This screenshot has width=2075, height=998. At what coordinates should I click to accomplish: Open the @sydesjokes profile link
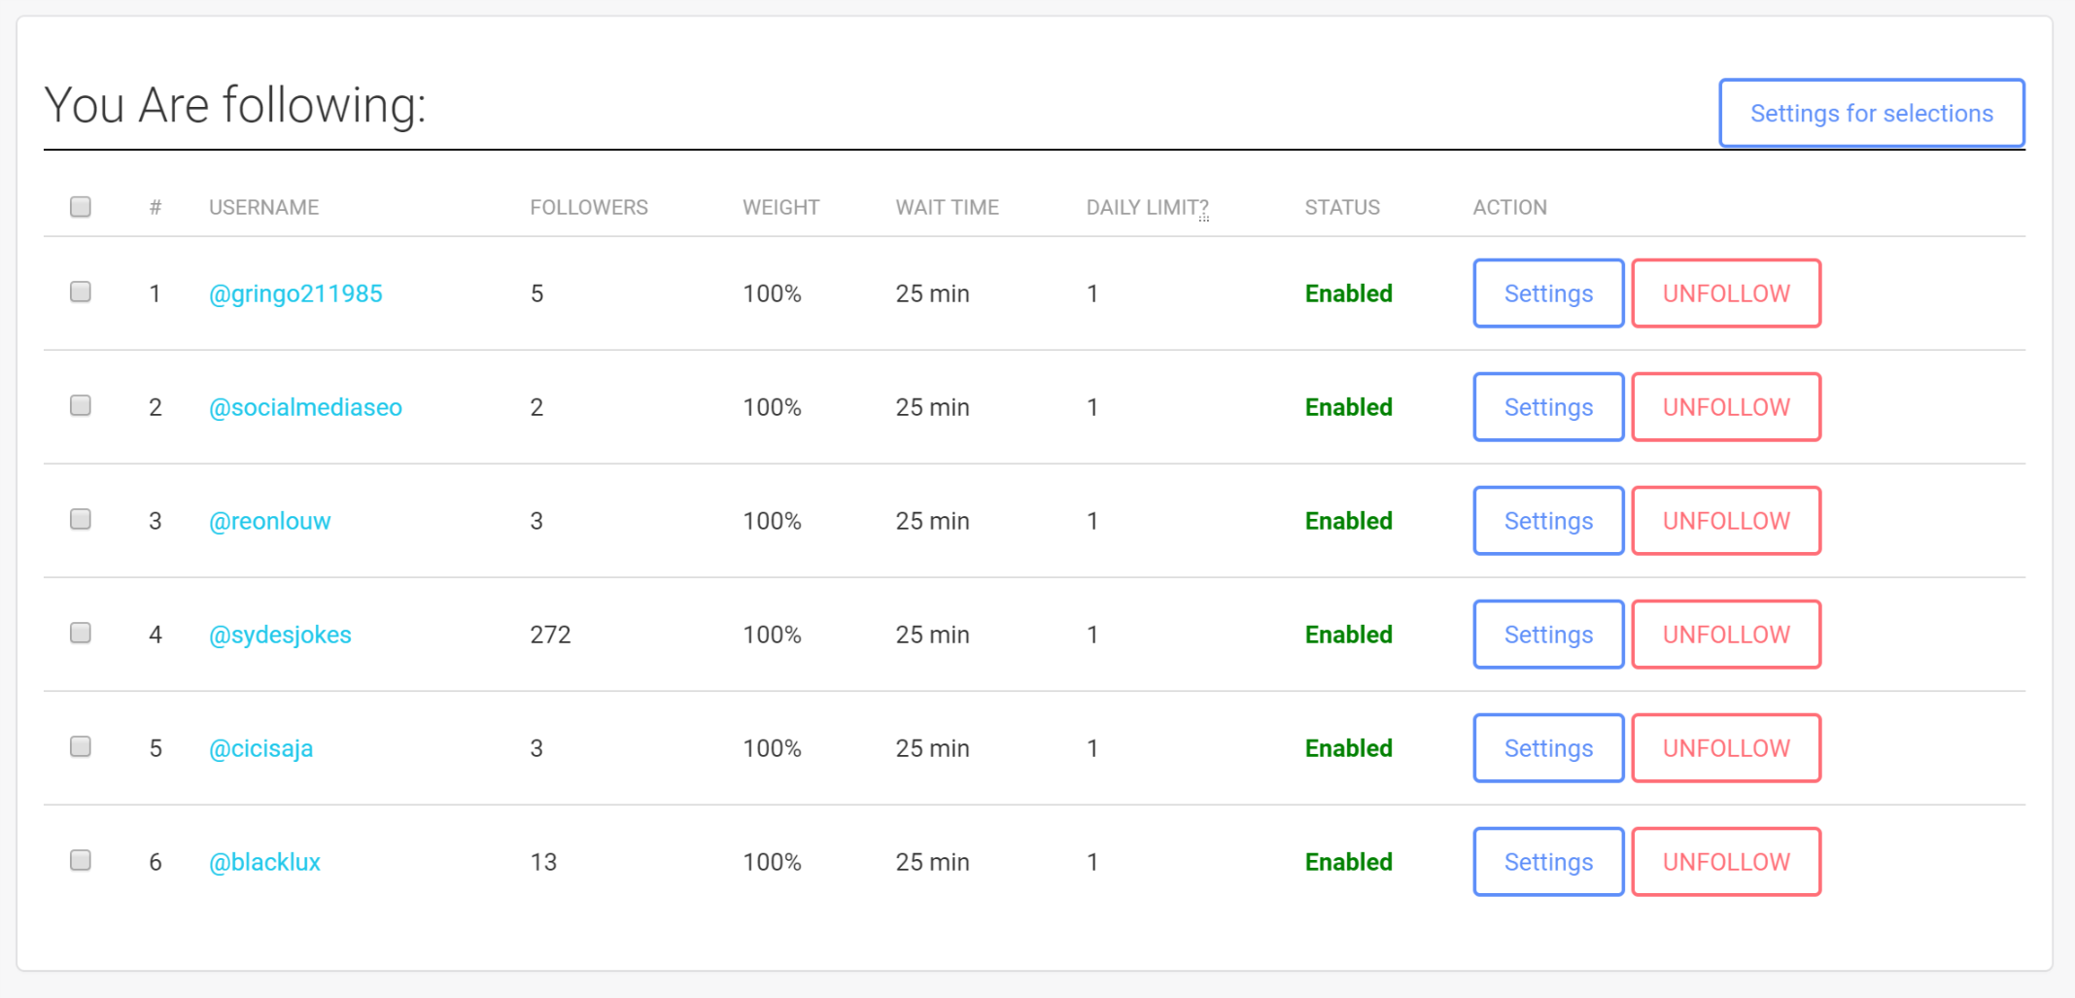point(280,635)
